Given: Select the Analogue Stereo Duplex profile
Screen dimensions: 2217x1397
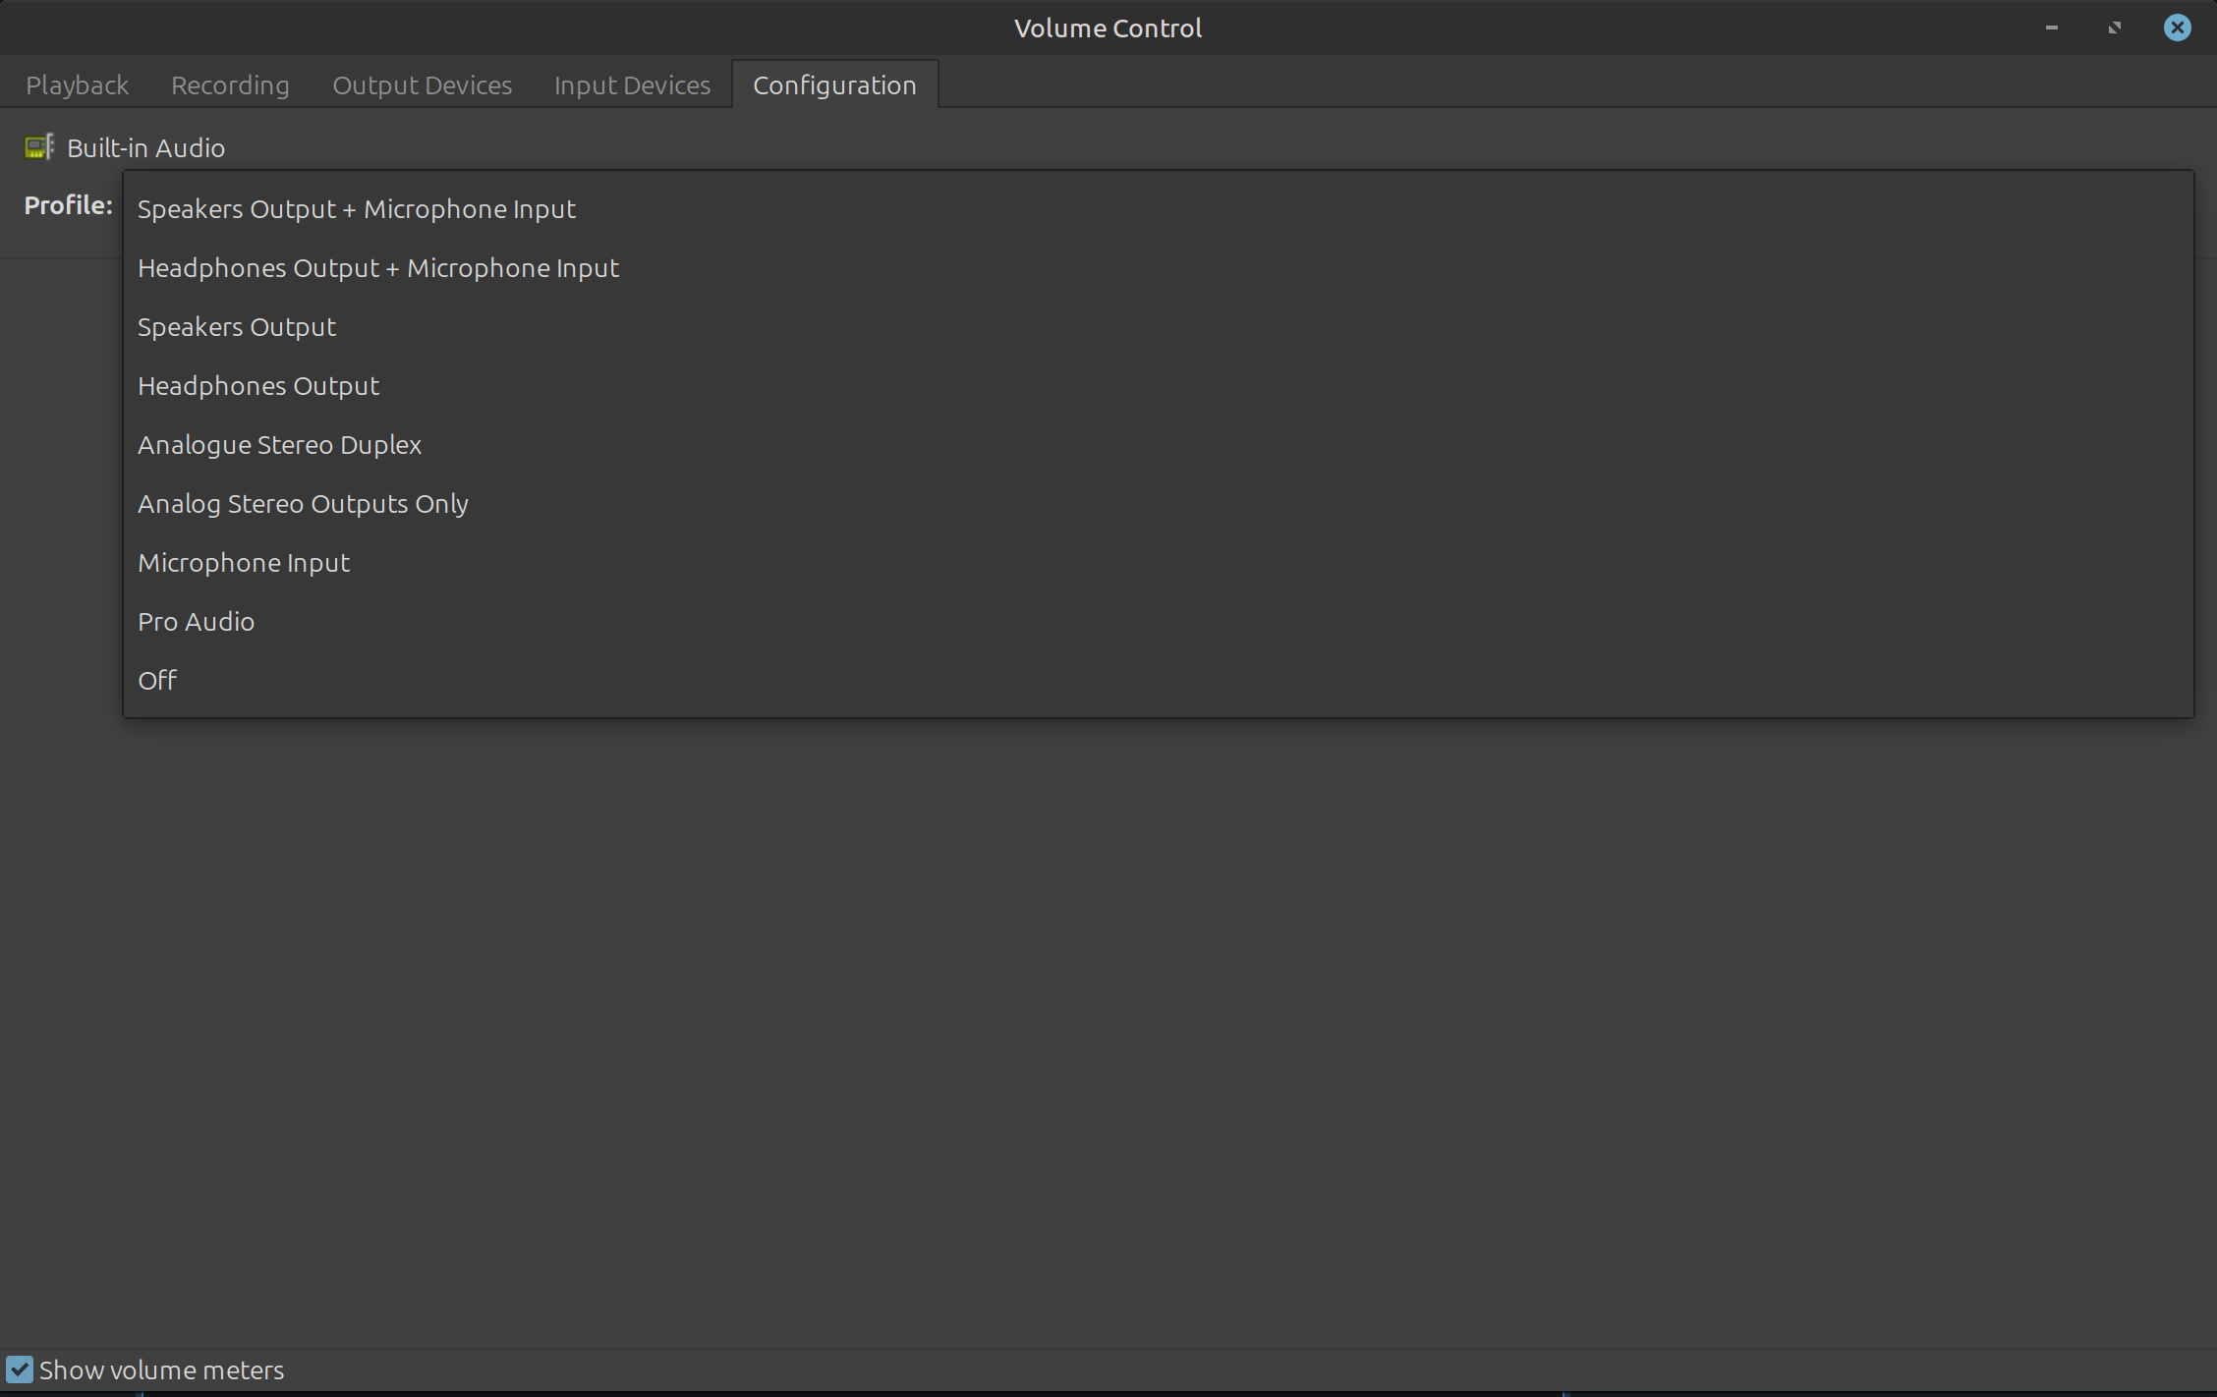Looking at the screenshot, I should pos(280,445).
